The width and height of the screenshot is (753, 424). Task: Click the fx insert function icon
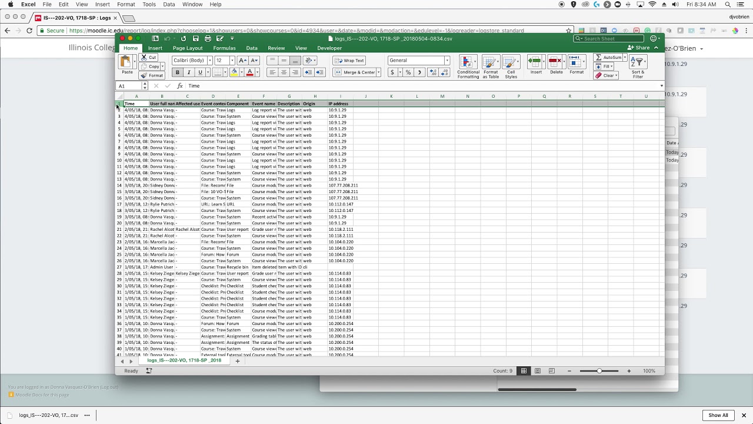tap(180, 86)
